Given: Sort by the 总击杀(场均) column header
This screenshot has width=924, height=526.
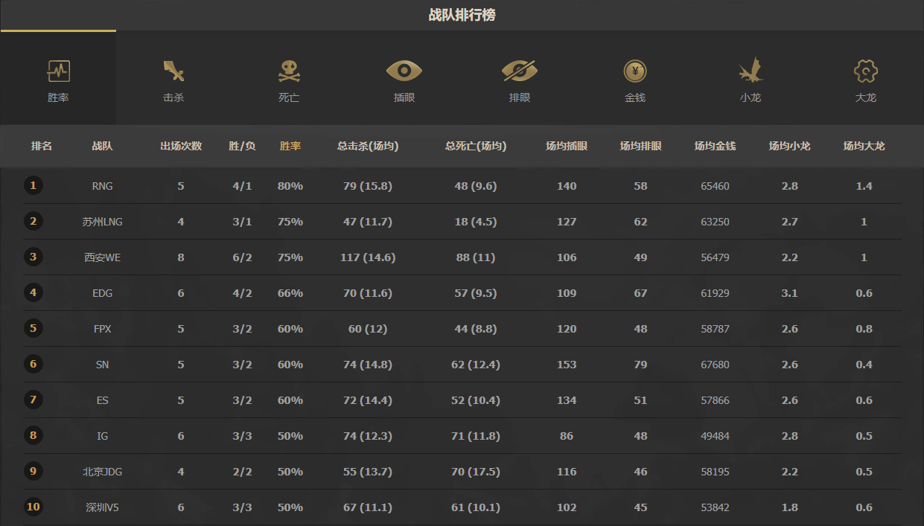Looking at the screenshot, I should click(368, 147).
